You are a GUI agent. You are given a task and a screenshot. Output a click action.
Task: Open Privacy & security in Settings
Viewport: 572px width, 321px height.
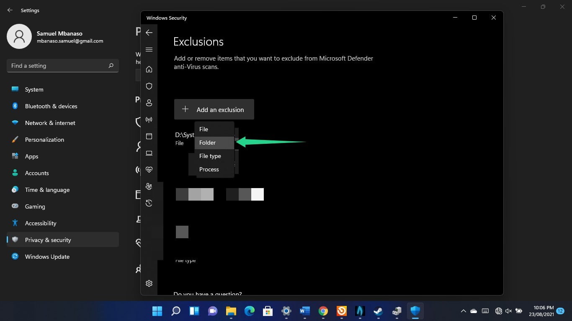48,240
